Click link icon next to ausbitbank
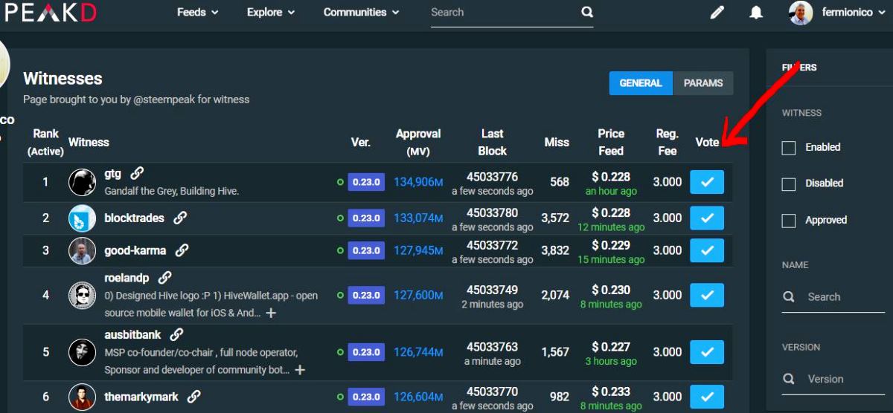 tap(176, 335)
